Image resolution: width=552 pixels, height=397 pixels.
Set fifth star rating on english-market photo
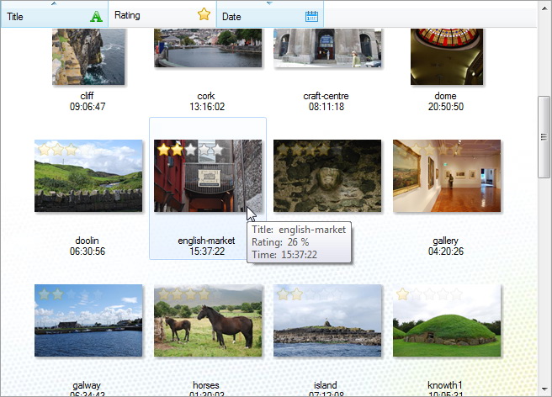[x=218, y=150]
